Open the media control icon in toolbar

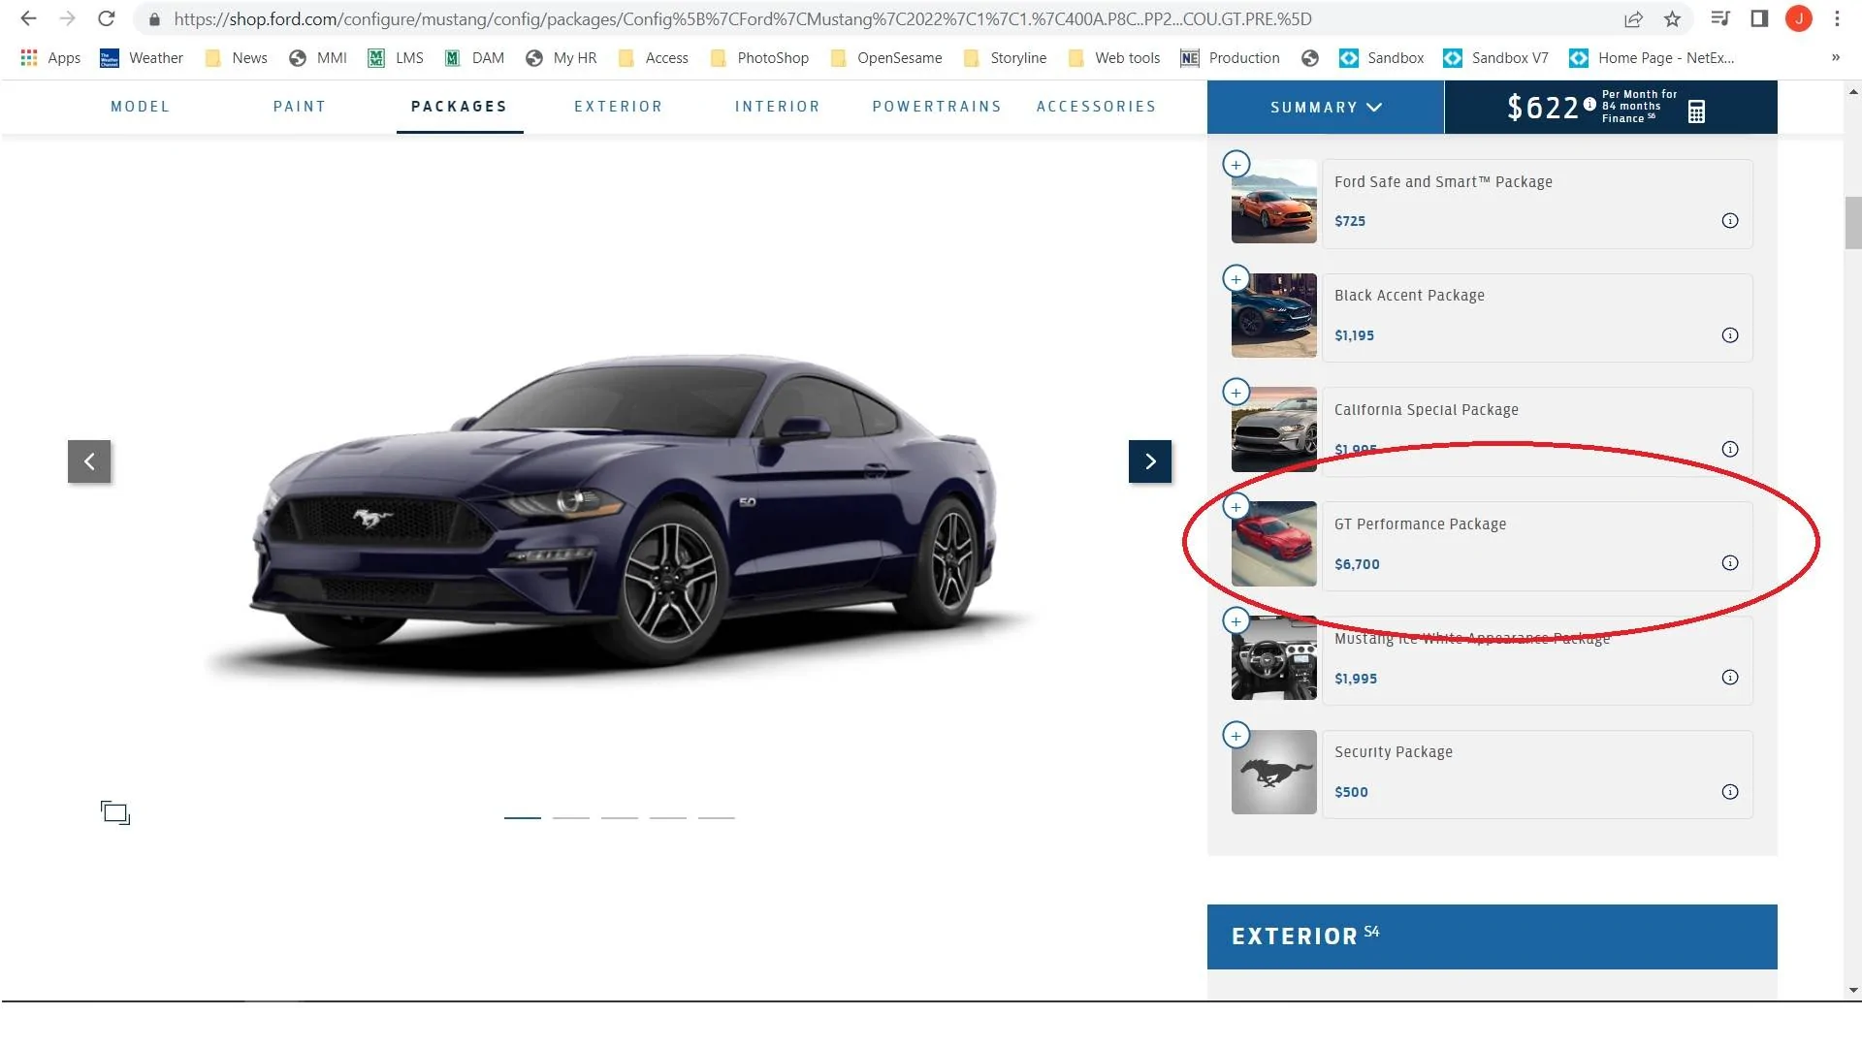pyautogui.click(x=1720, y=18)
